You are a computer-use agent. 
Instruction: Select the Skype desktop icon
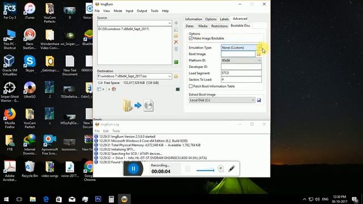29,63
